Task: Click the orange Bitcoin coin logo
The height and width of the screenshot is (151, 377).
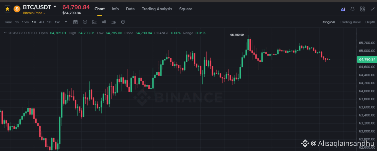Action: click(x=17, y=9)
